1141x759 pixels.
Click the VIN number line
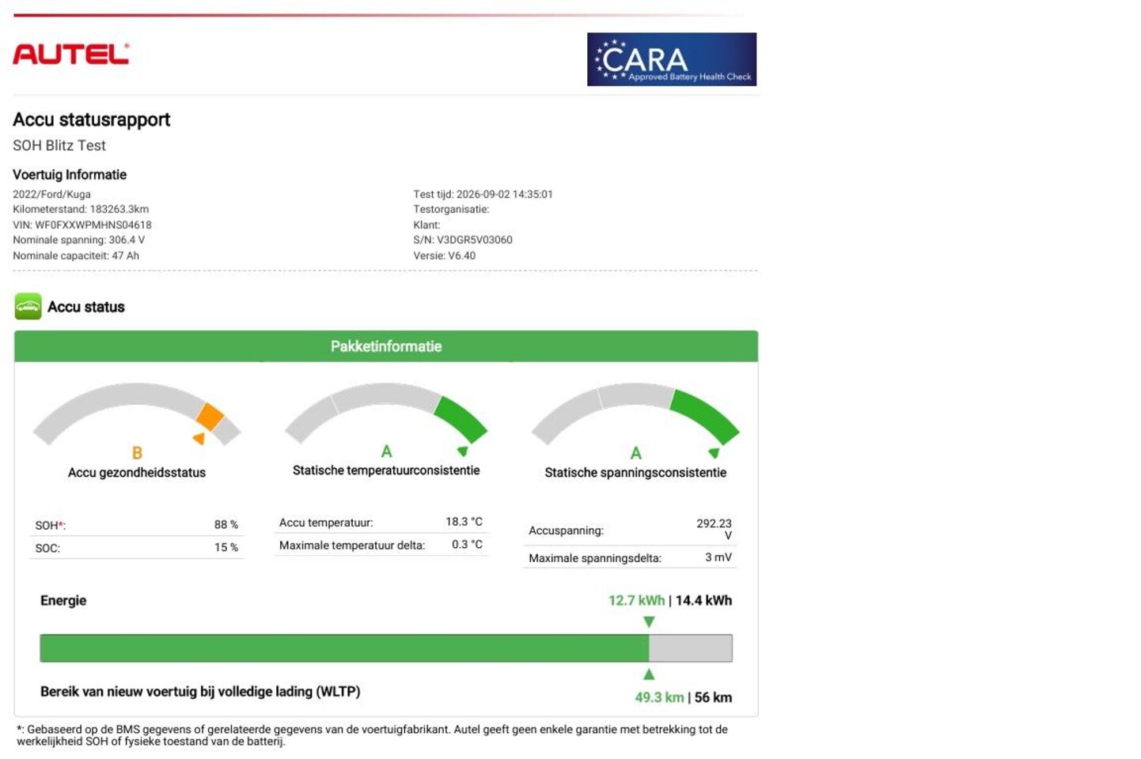(x=82, y=225)
